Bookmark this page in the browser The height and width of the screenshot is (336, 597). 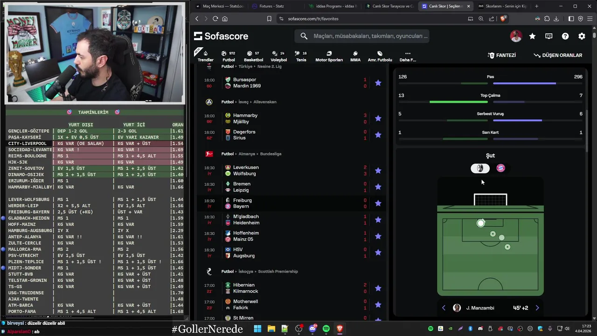click(x=269, y=19)
